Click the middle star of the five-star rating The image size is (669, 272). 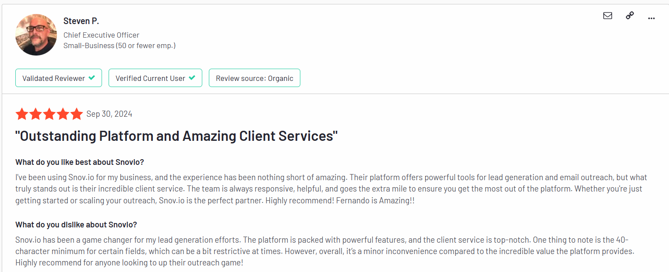click(x=49, y=114)
